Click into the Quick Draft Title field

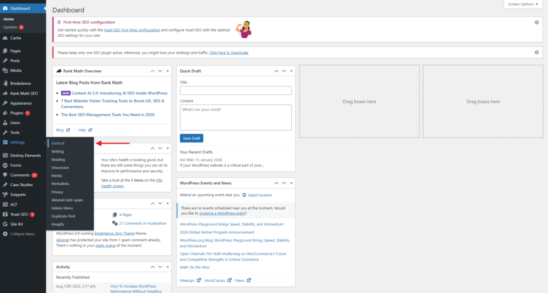point(235,91)
